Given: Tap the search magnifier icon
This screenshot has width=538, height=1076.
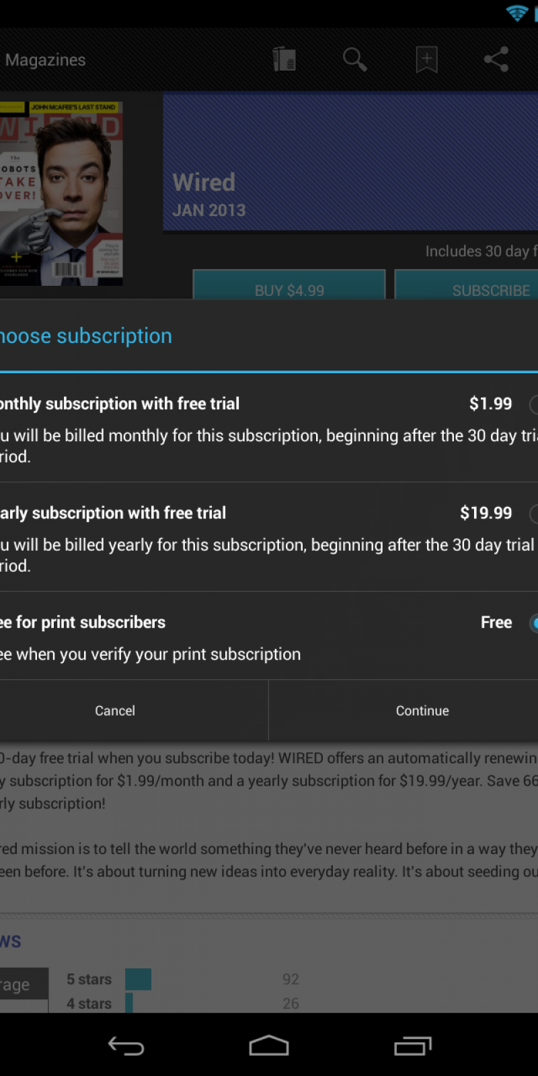Looking at the screenshot, I should 354,59.
